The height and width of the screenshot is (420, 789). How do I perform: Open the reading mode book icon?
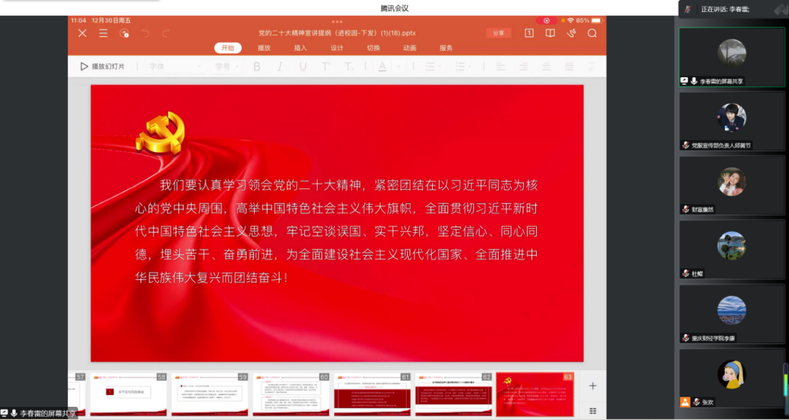(x=551, y=33)
